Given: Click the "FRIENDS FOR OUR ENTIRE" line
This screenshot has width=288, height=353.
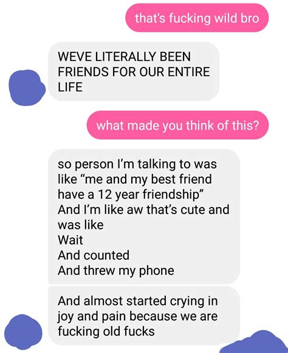Looking at the screenshot, I should pos(134,72).
